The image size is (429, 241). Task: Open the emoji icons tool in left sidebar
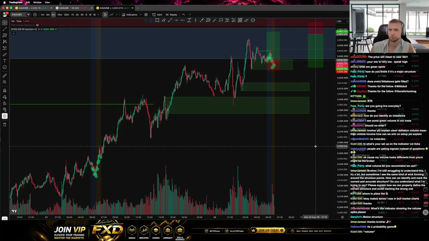click(x=5, y=67)
